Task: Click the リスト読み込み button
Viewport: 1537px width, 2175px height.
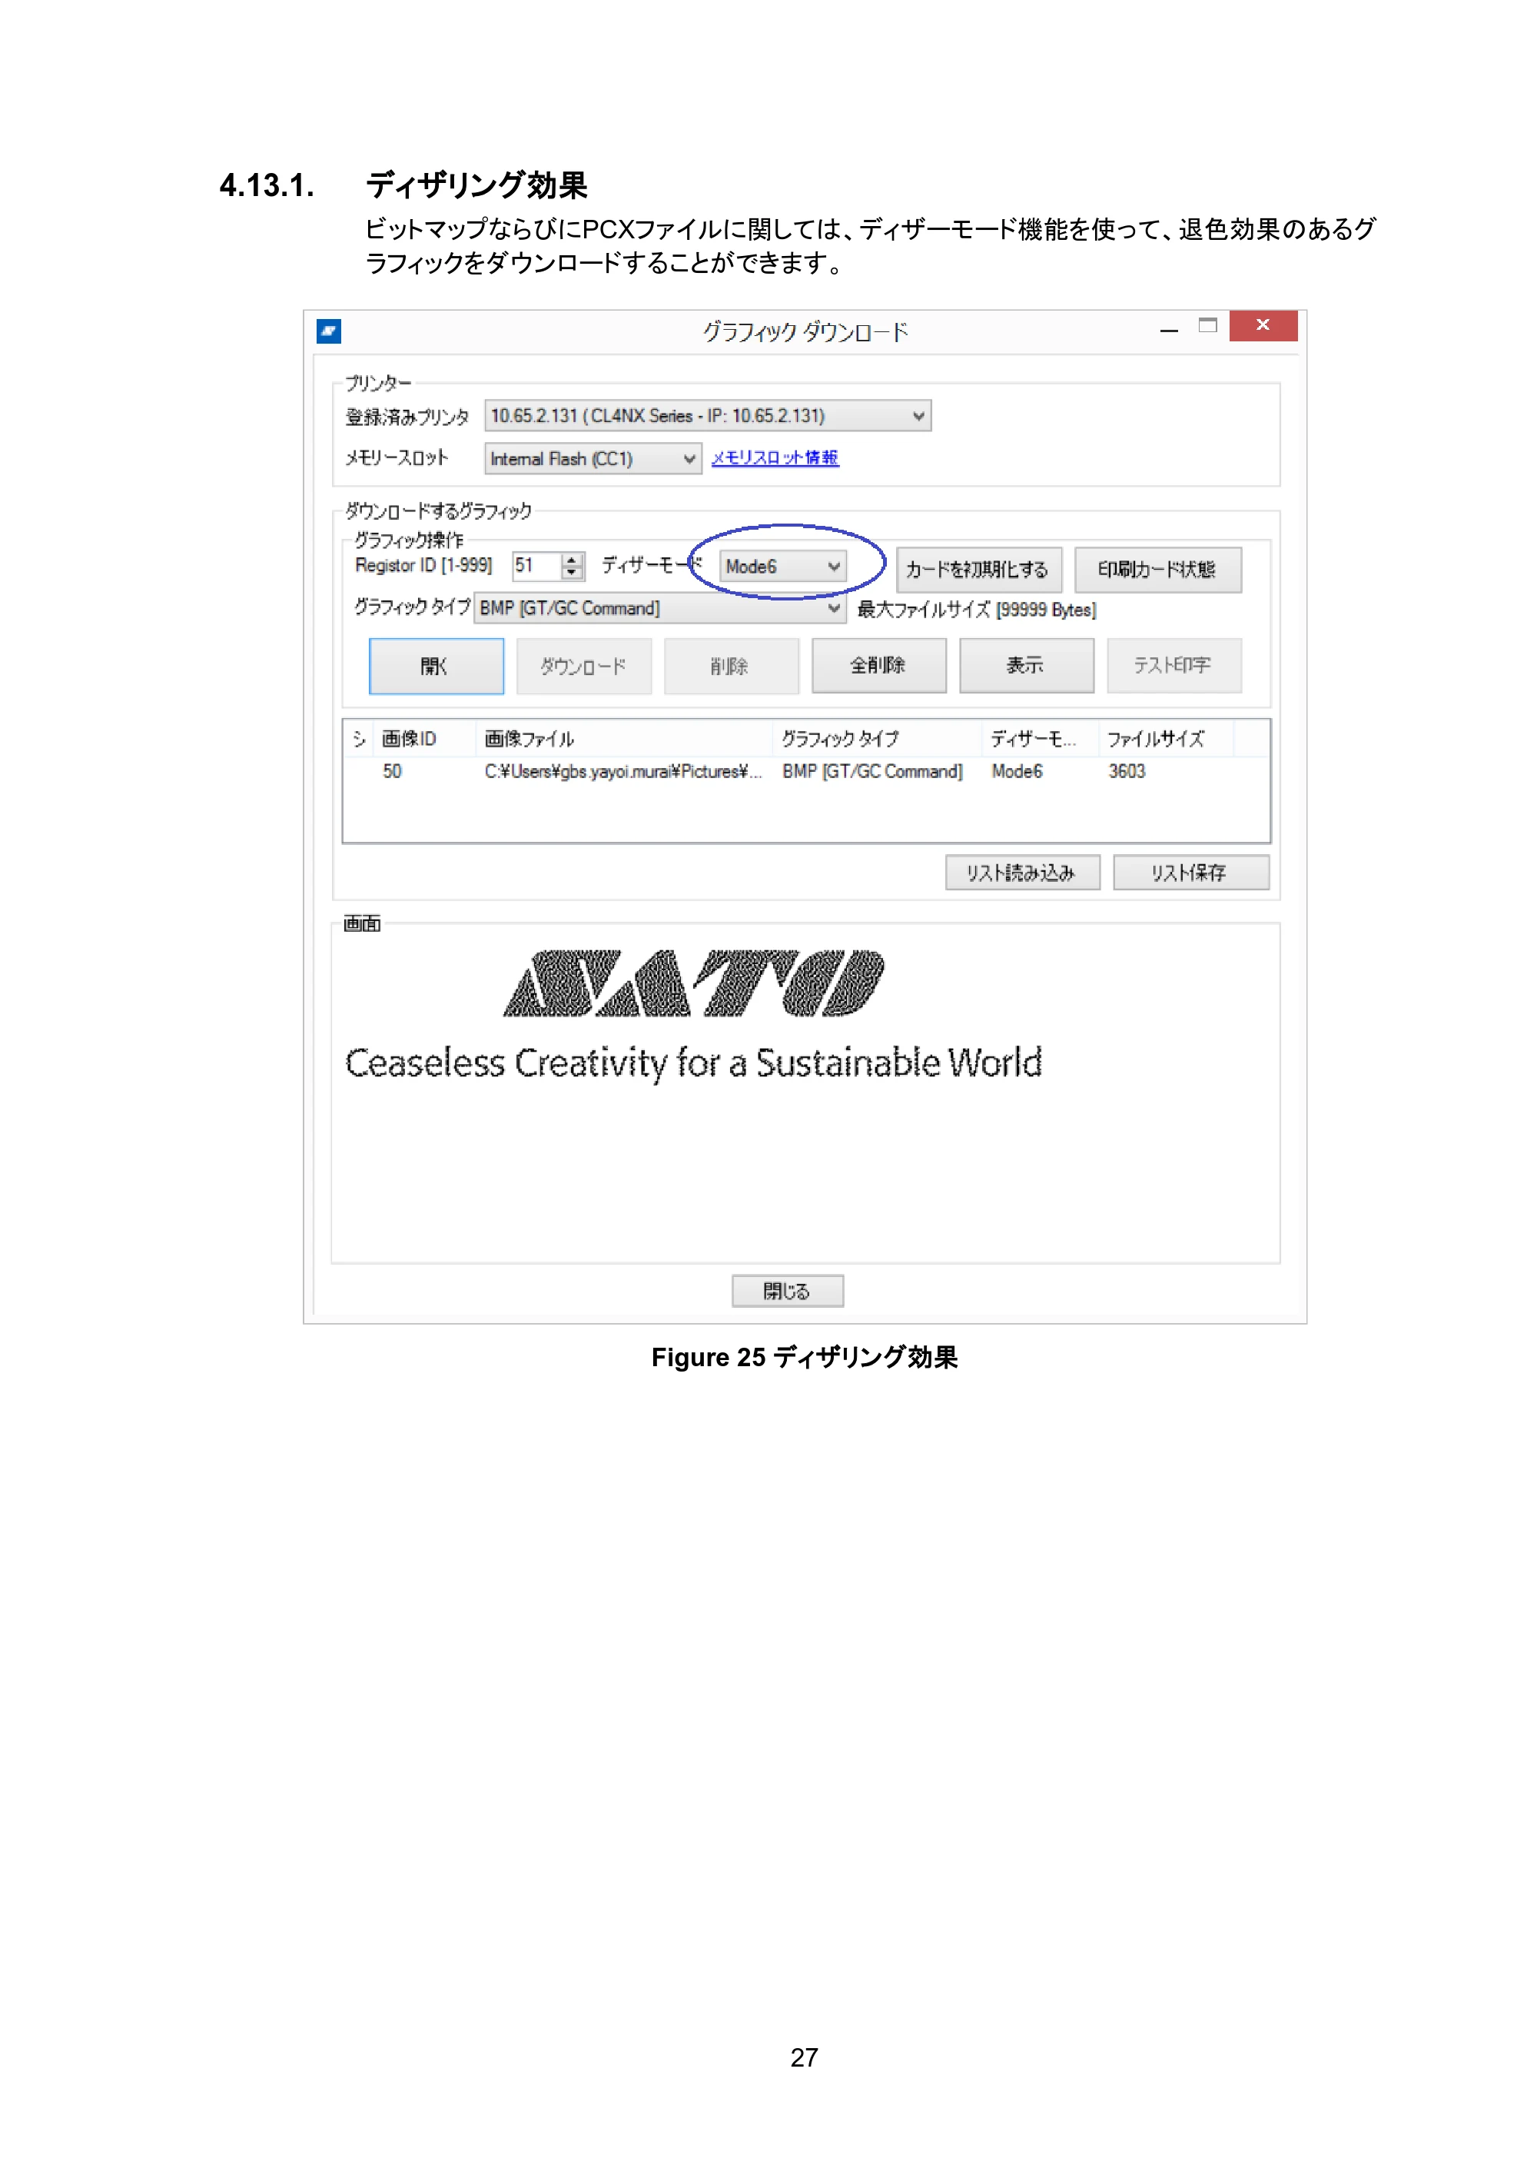Action: pos(1022,873)
